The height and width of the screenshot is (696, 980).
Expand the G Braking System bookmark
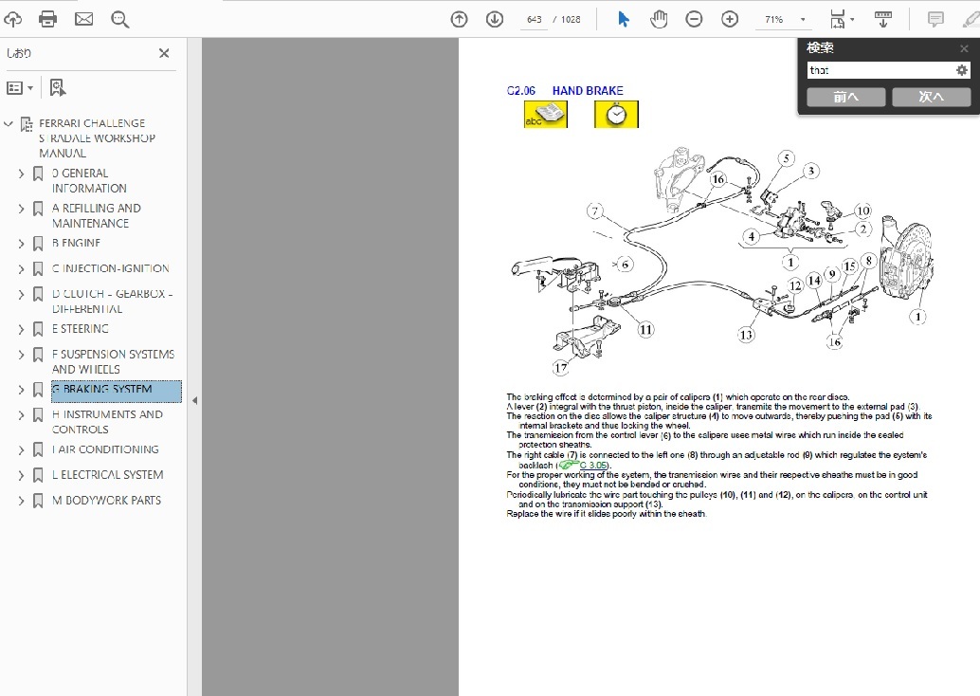point(21,391)
